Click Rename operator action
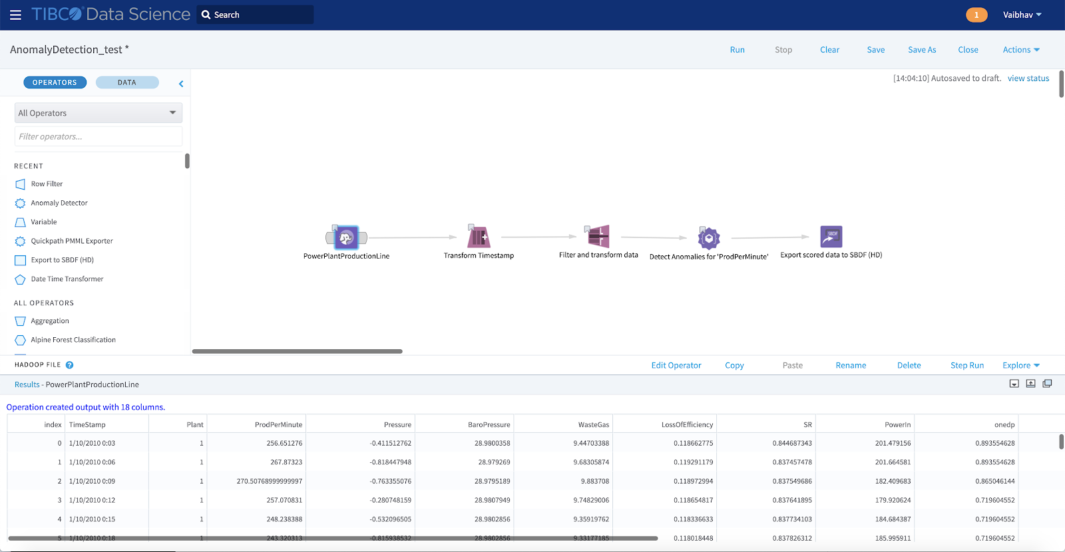The width and height of the screenshot is (1065, 552). [851, 365]
